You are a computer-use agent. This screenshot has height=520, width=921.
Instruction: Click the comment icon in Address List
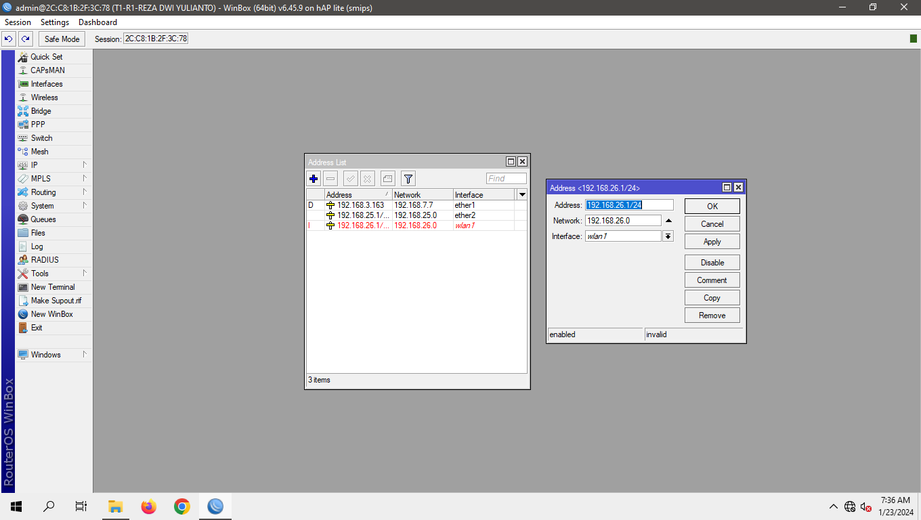click(x=388, y=179)
